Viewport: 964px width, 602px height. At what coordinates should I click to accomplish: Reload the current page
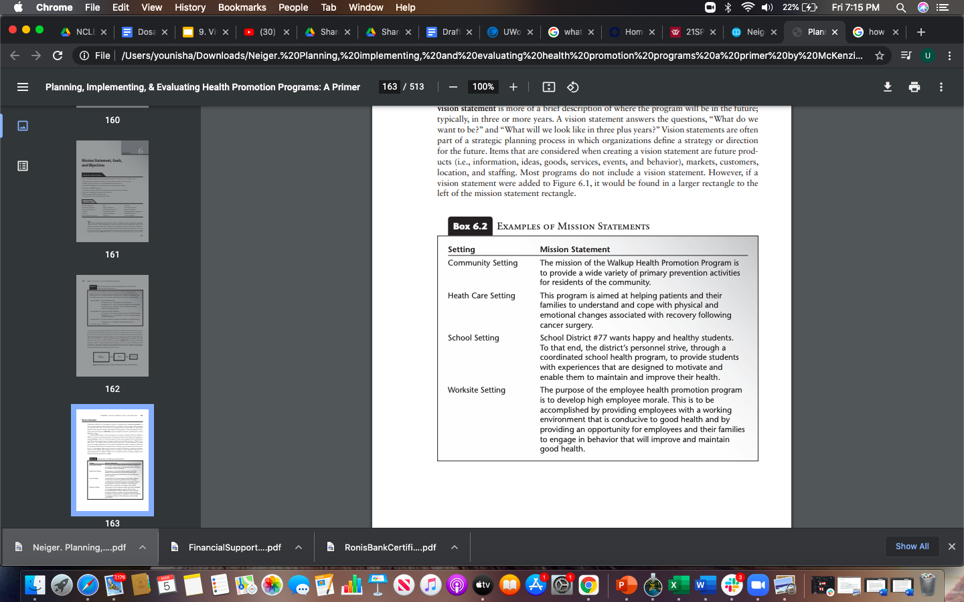[58, 56]
